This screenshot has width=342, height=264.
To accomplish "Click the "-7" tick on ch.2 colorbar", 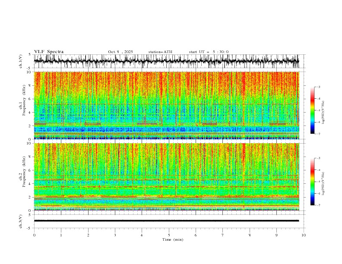I will point(318,205).
